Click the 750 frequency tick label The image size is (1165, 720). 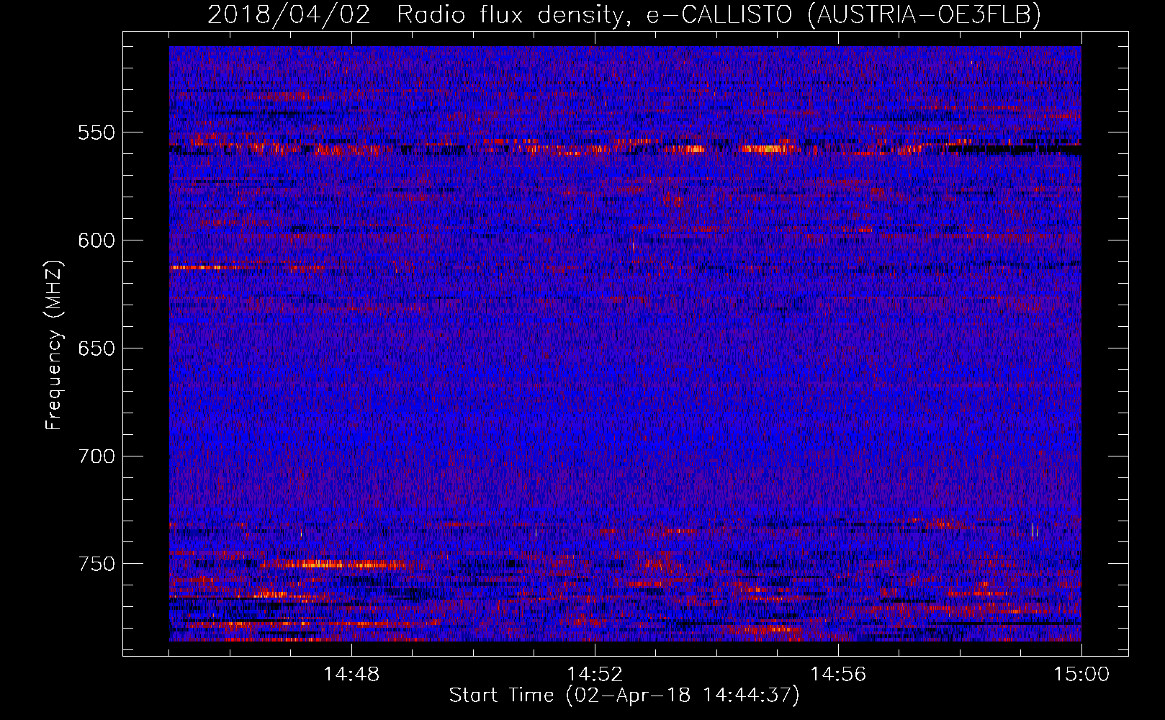coord(96,564)
